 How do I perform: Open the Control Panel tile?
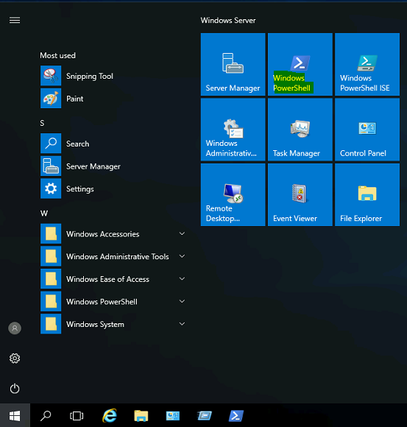(x=367, y=130)
